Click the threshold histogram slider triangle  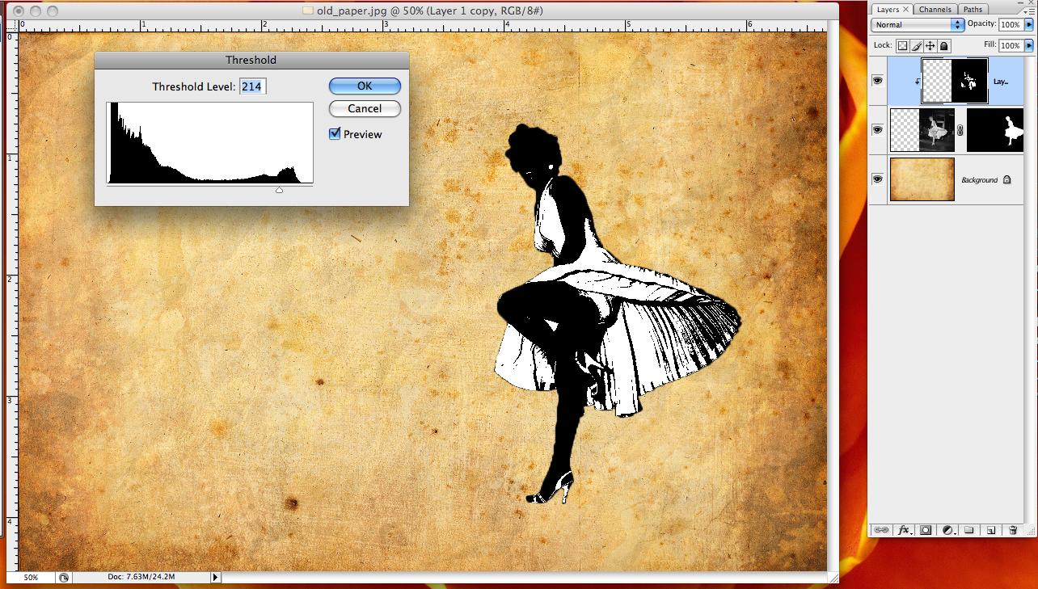(279, 190)
